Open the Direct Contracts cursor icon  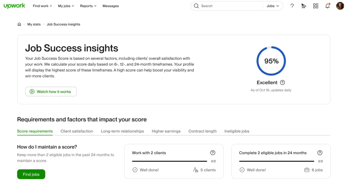pyautogui.click(x=304, y=6)
